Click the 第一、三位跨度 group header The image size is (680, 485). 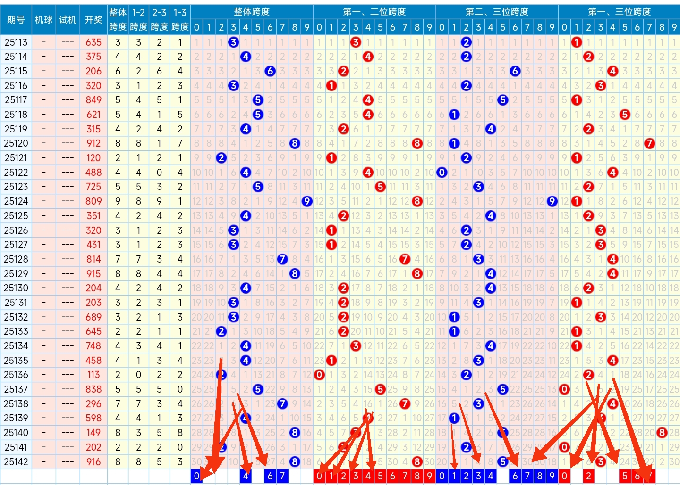619,12
